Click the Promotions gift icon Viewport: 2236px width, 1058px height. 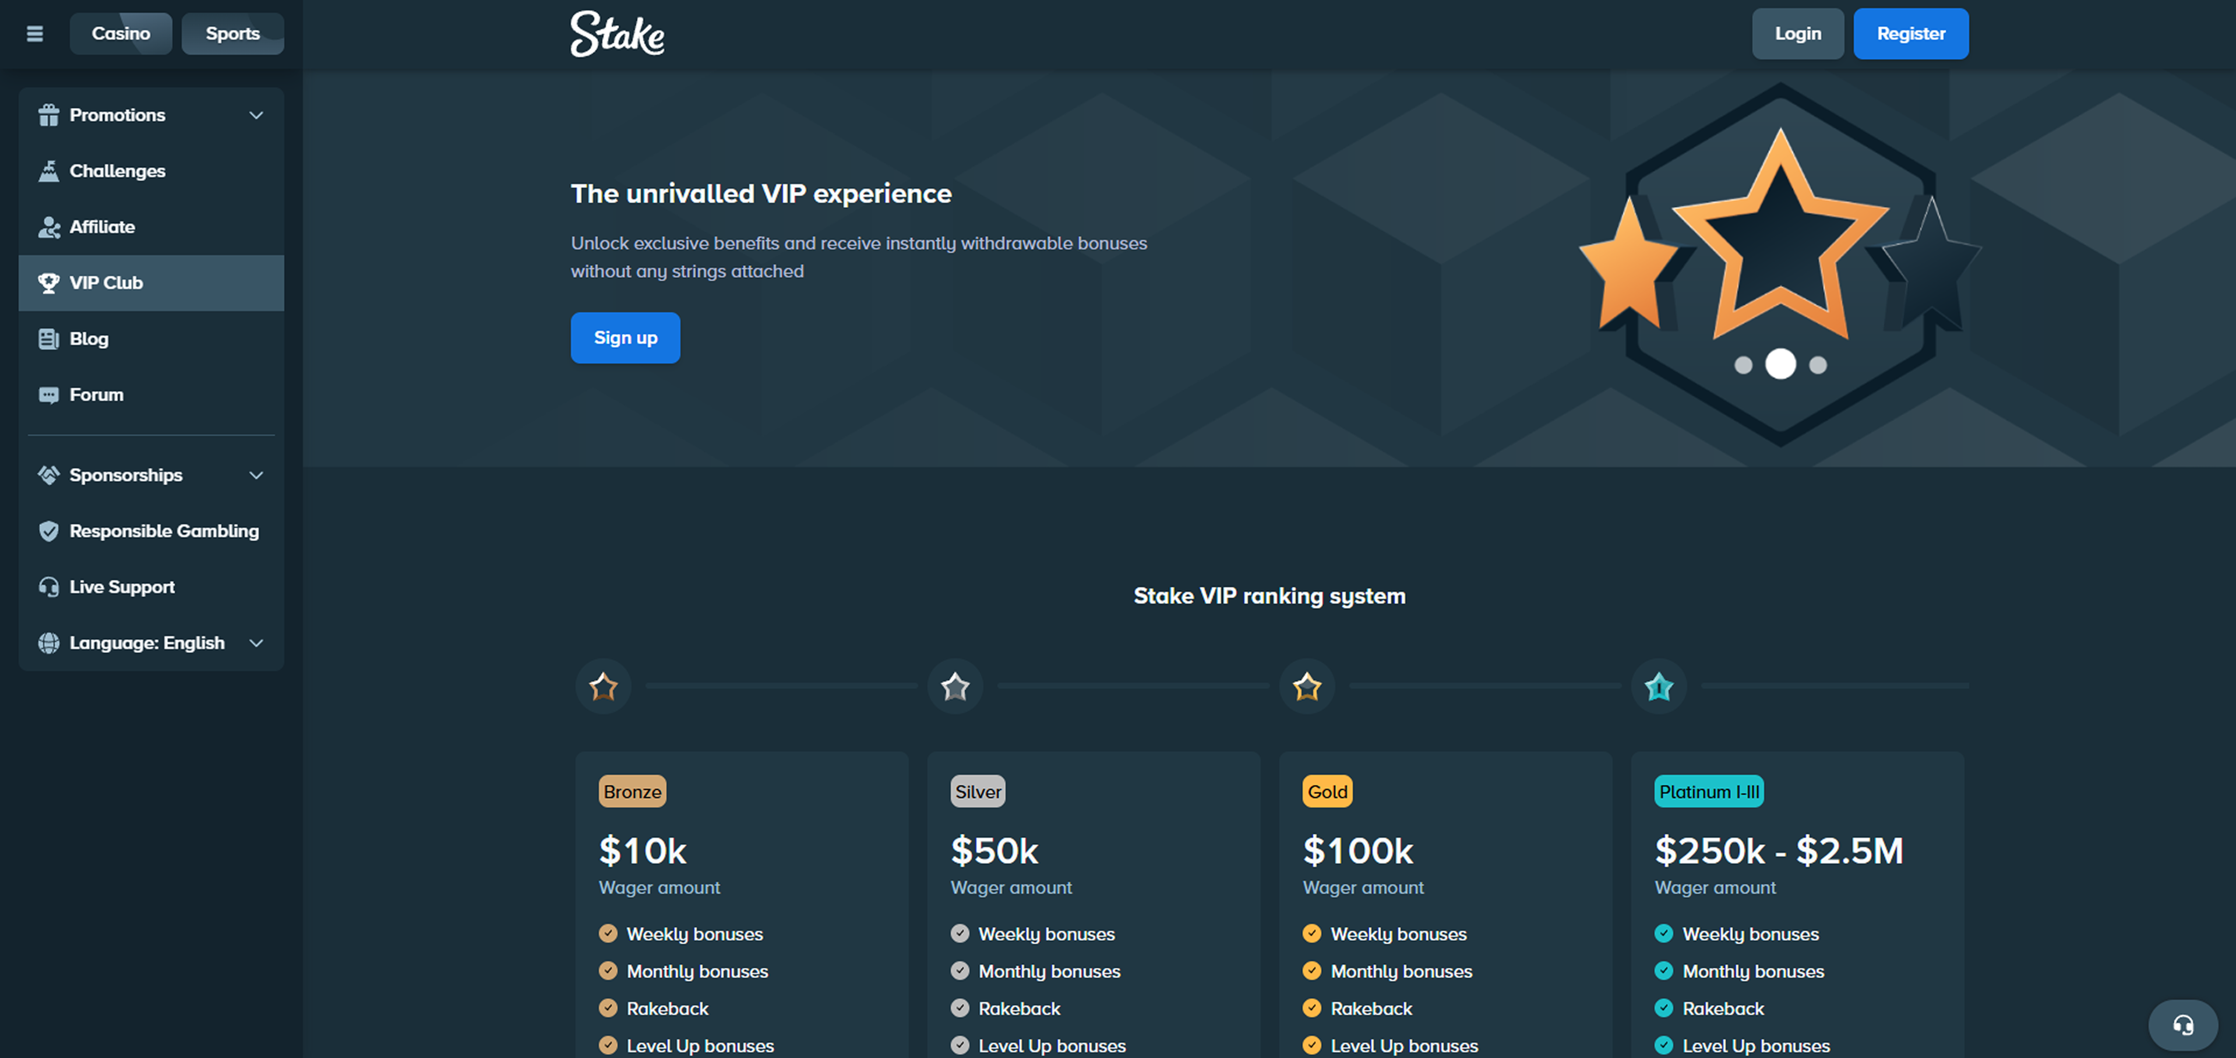tap(48, 115)
